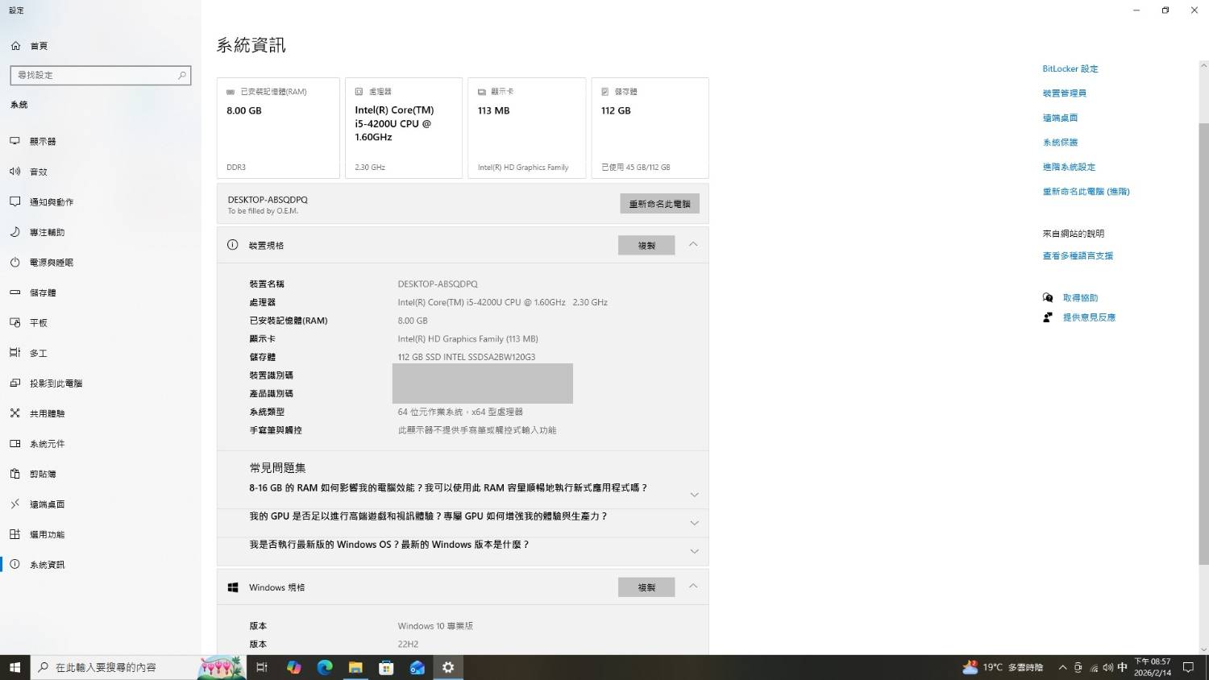Launch Microsoft Edge from the taskbar
This screenshot has height=680, width=1209.
325,667
